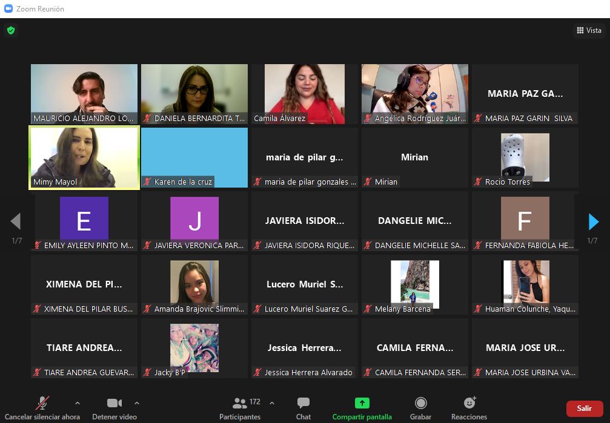Click the green encryption shield icon
The image size is (610, 423).
(11, 30)
